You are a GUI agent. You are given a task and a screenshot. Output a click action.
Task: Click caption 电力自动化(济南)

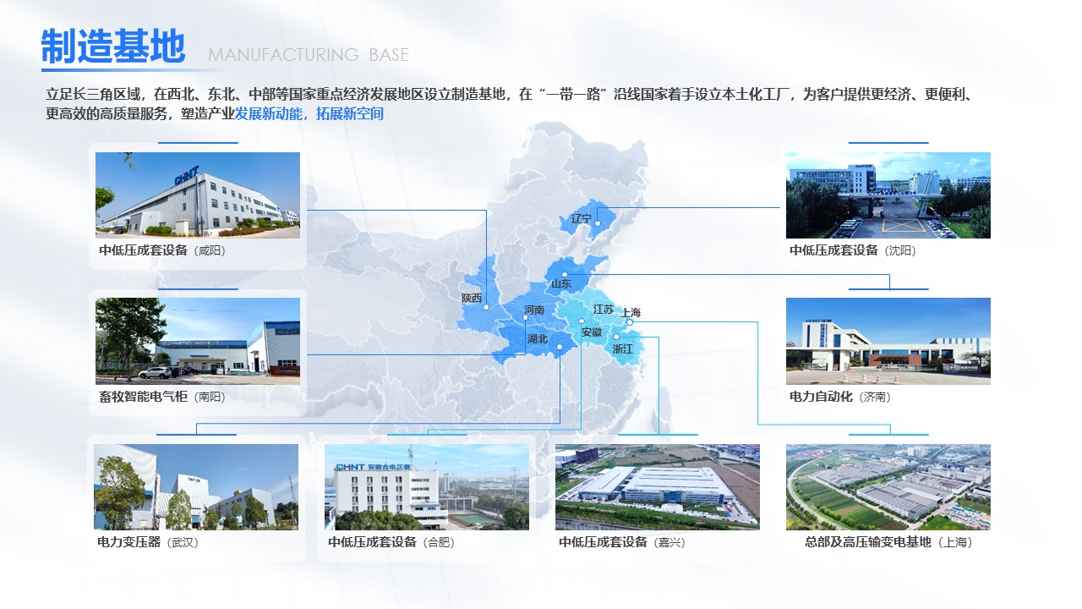[840, 396]
